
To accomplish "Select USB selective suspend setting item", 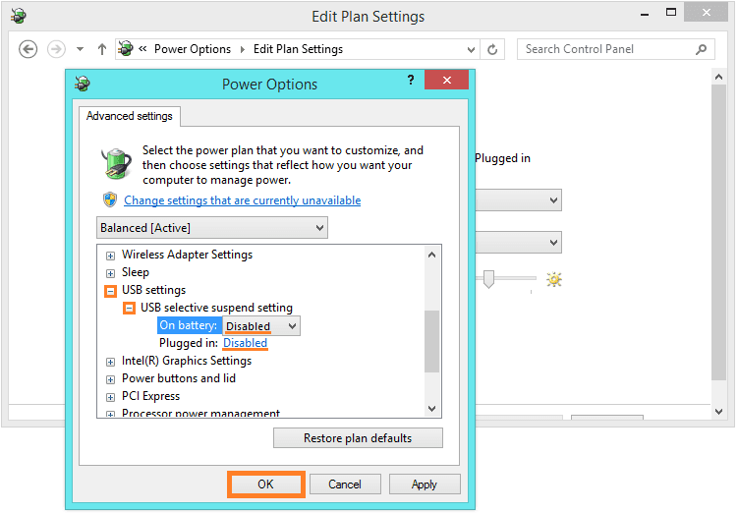I will pyautogui.click(x=216, y=308).
